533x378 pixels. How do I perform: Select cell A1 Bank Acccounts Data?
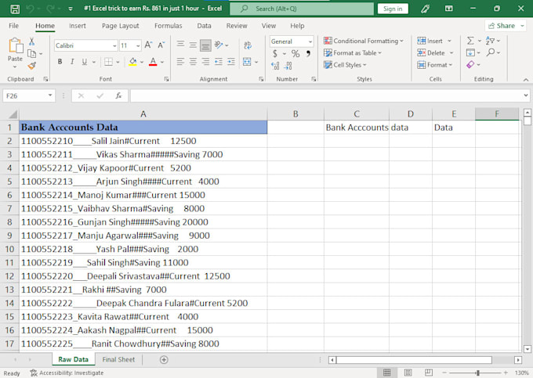coord(143,128)
